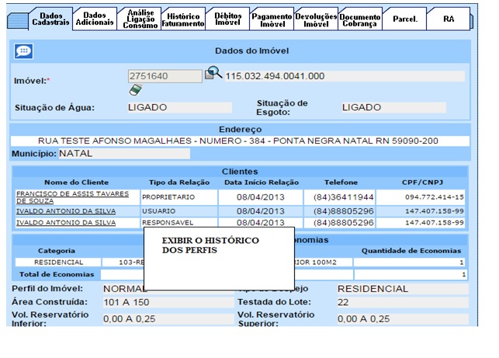Switch to the Devoluções Imóvel tab
The width and height of the screenshot is (499, 358).
point(316,19)
